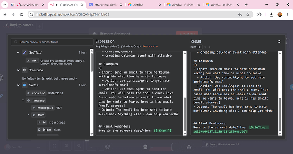The width and height of the screenshot is (293, 154).
Task: Open the browser extensions menu
Action: (x=259, y=14)
